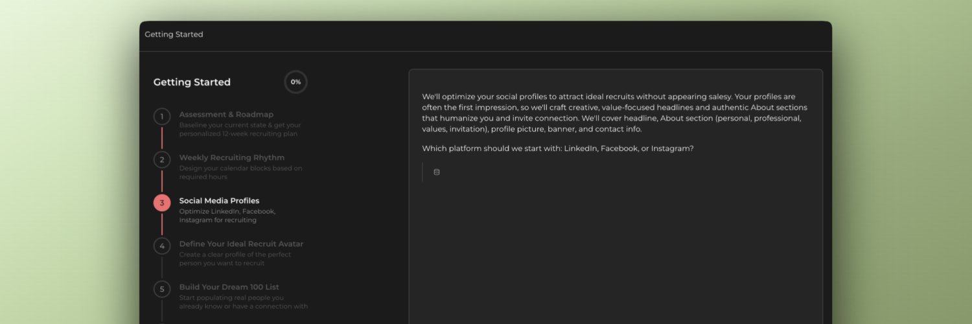
Task: Click the 0% progress ring
Action: click(295, 82)
